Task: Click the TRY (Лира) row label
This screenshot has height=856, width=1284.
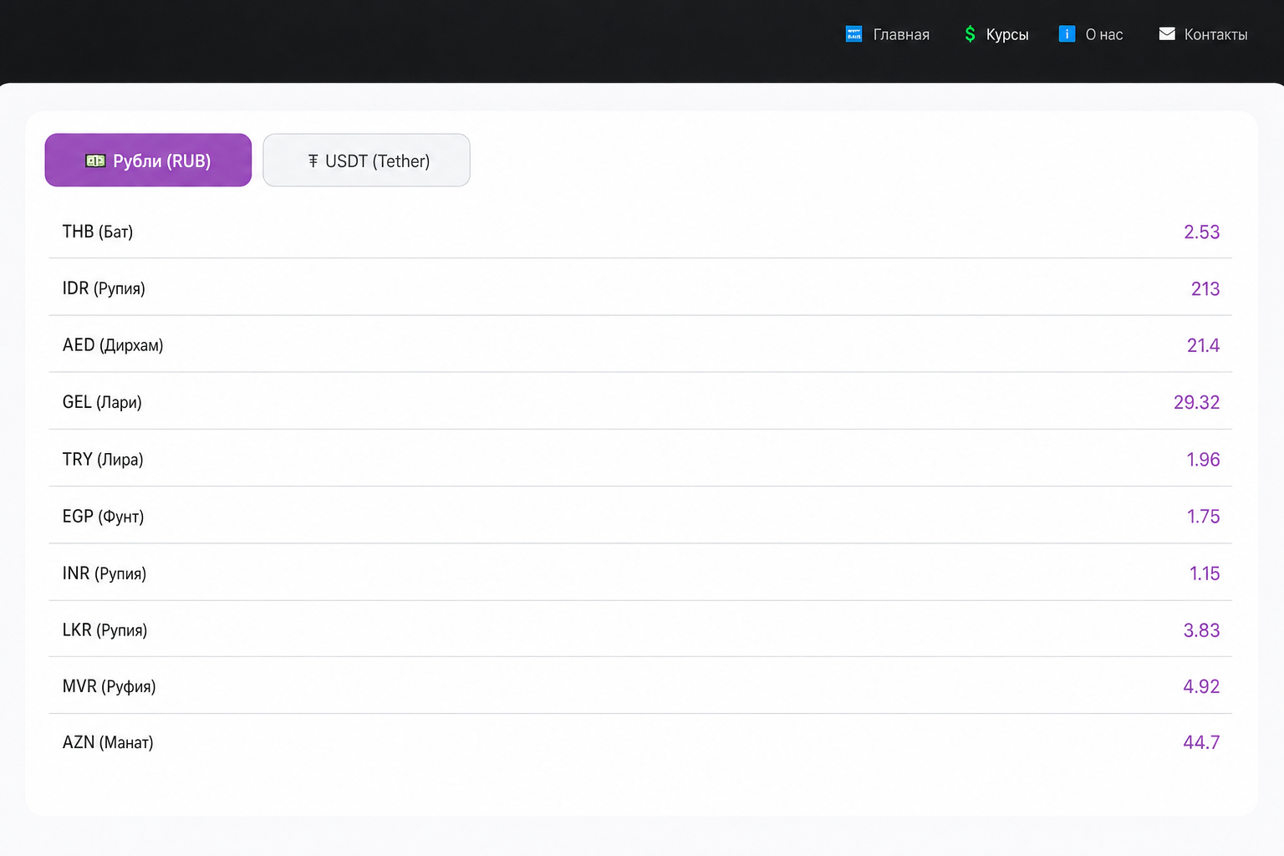Action: (103, 459)
